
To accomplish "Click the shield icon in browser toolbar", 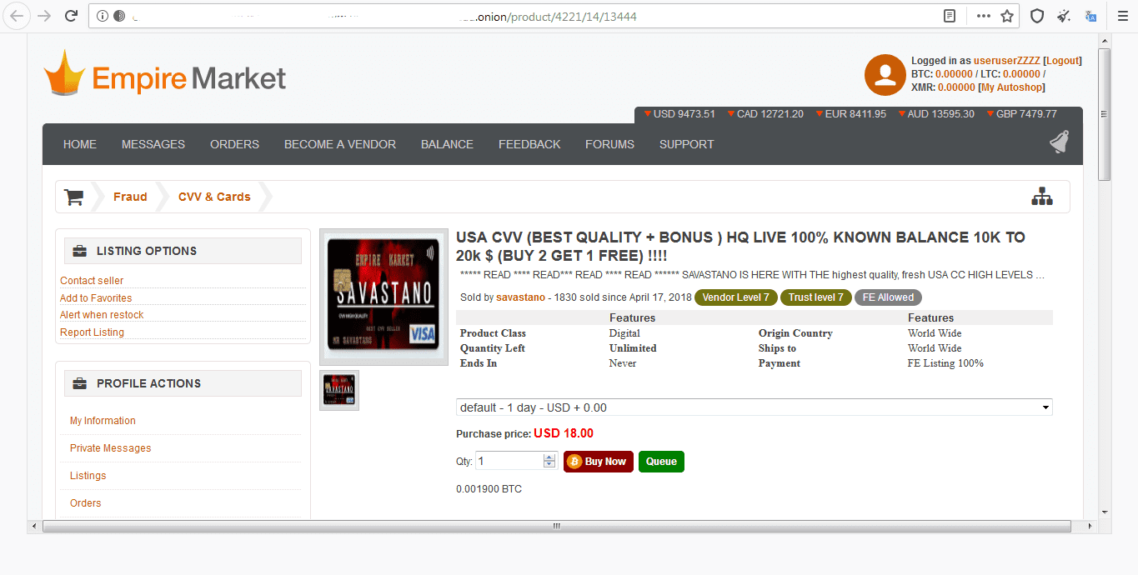I will tap(1037, 16).
